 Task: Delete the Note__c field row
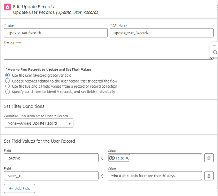(209, 176)
